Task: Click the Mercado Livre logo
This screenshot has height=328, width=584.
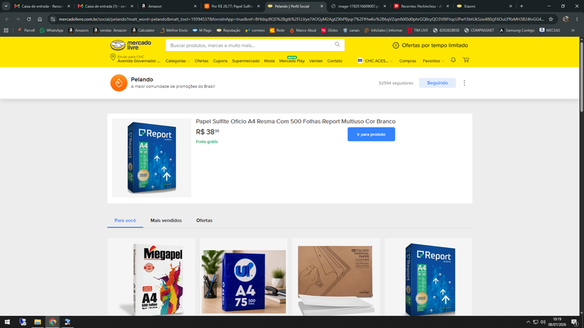Action: pyautogui.click(x=131, y=45)
